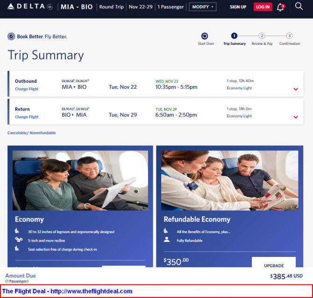Viewport: 313px width, 298px height.
Task: Click Nov 22-29 dates in header
Action: point(141,7)
